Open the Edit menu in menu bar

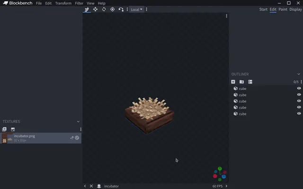(x=48, y=3)
